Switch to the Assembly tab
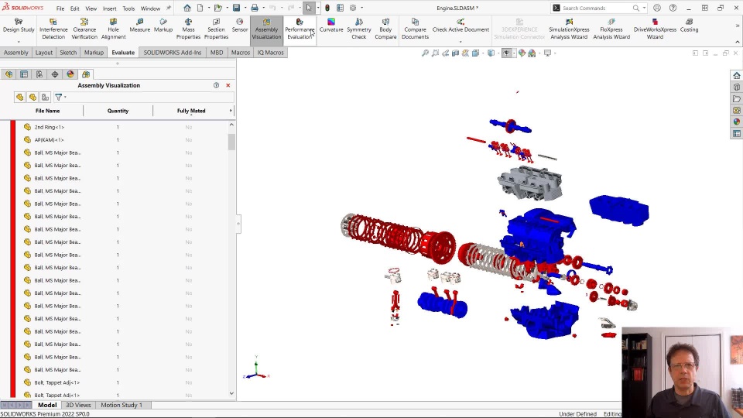The width and height of the screenshot is (743, 418). (16, 53)
